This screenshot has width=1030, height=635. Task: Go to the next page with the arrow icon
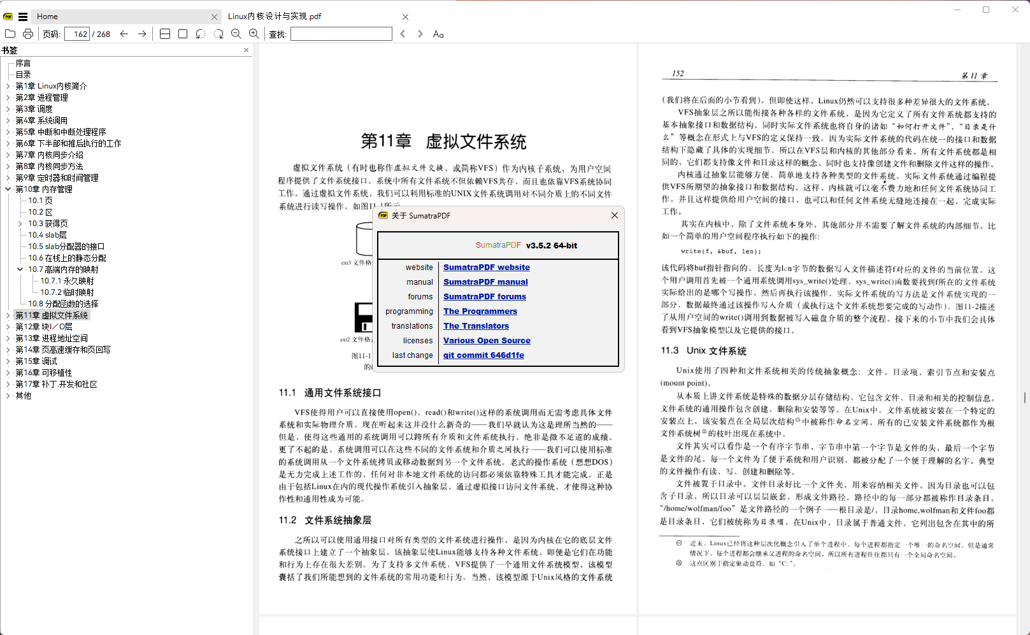pos(142,33)
